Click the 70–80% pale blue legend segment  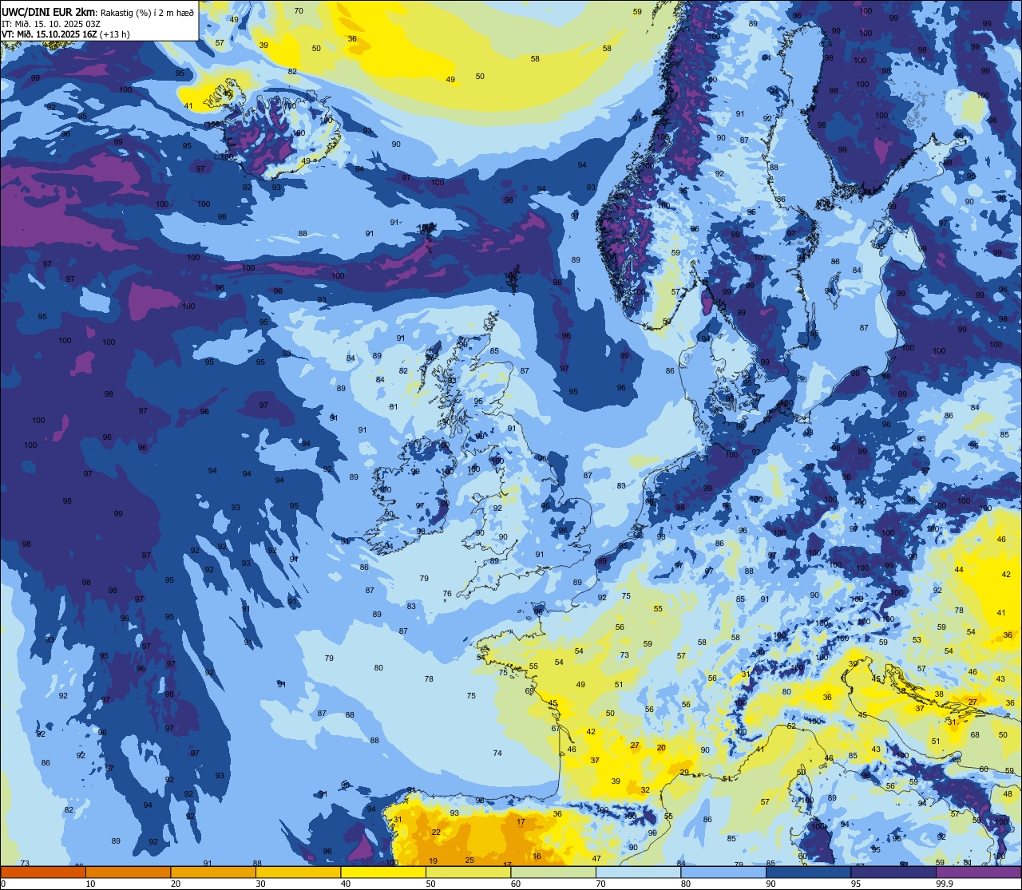pyautogui.click(x=639, y=872)
